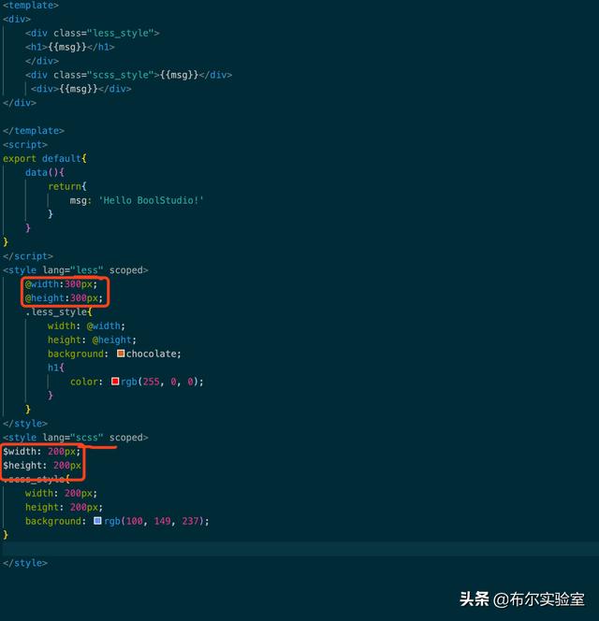Click the <h1>{{msg}}</h1> line
599x621 pixels.
(x=70, y=47)
